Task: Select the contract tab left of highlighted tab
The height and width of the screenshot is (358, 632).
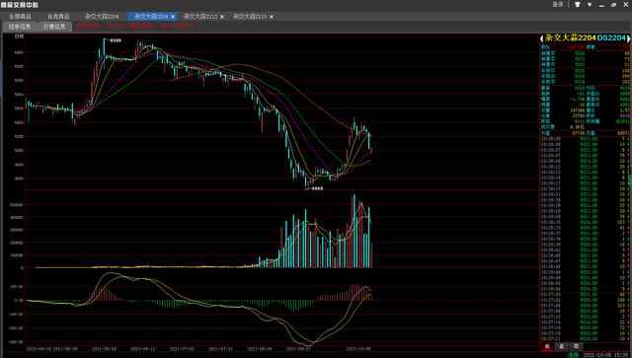Action: pos(102,17)
